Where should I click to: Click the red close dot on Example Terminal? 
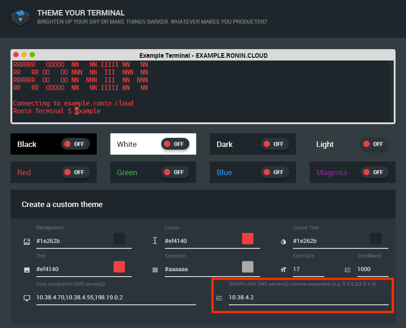tap(16, 55)
